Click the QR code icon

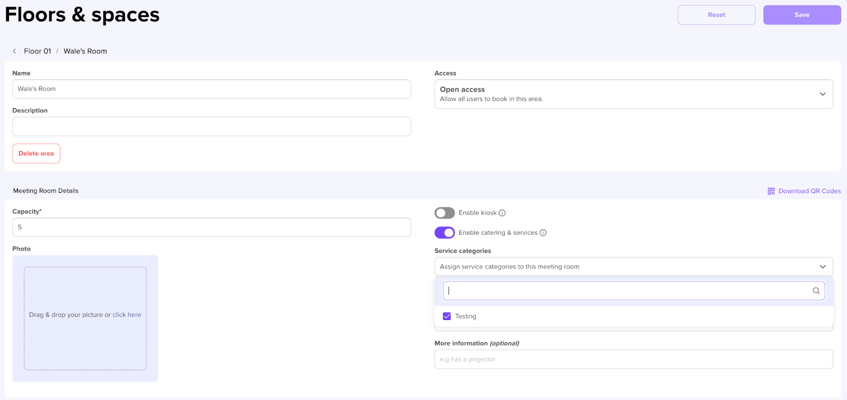771,191
